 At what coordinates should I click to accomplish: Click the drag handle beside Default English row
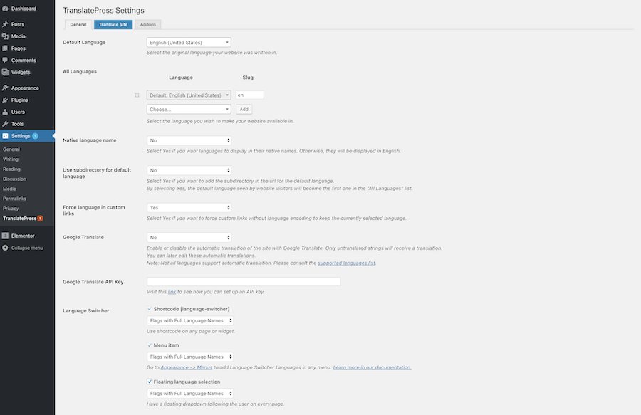tap(137, 95)
